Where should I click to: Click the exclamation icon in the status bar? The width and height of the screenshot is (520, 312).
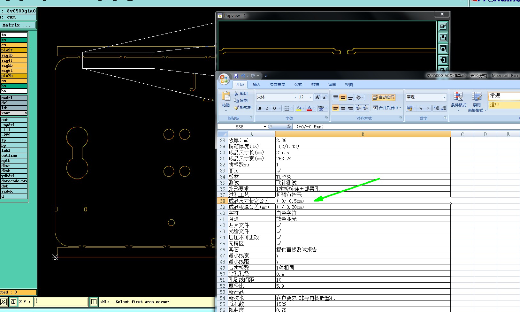tap(94, 302)
